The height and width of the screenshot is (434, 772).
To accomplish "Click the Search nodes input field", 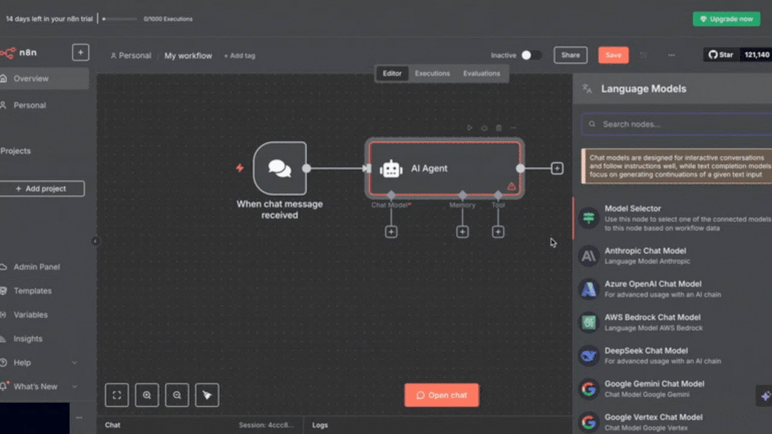I will [x=677, y=124].
